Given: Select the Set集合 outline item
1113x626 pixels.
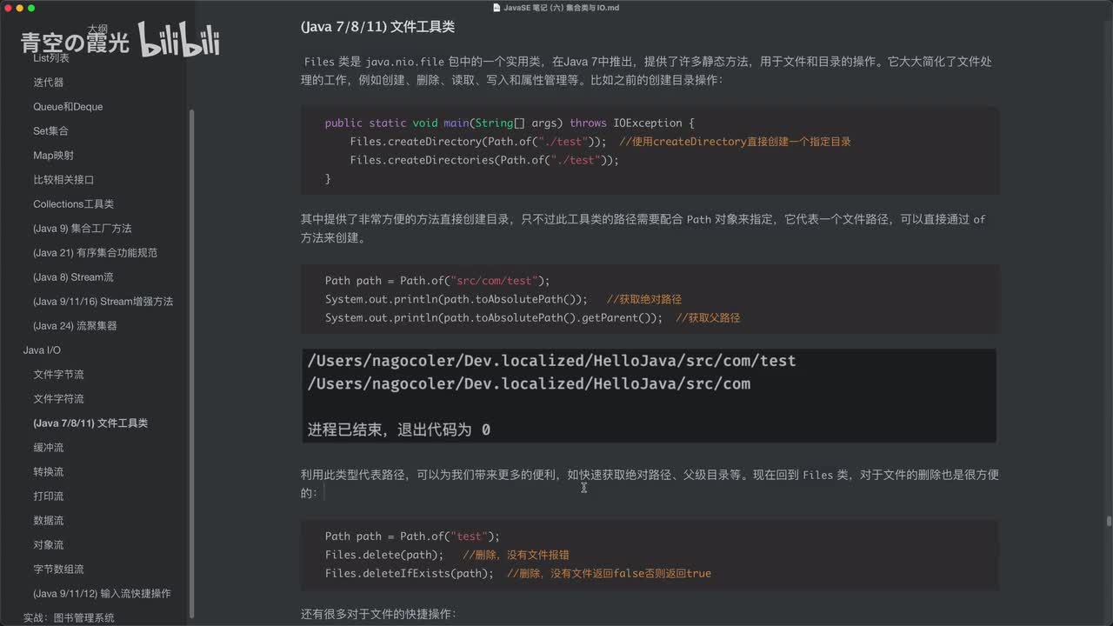Looking at the screenshot, I should pos(50,130).
